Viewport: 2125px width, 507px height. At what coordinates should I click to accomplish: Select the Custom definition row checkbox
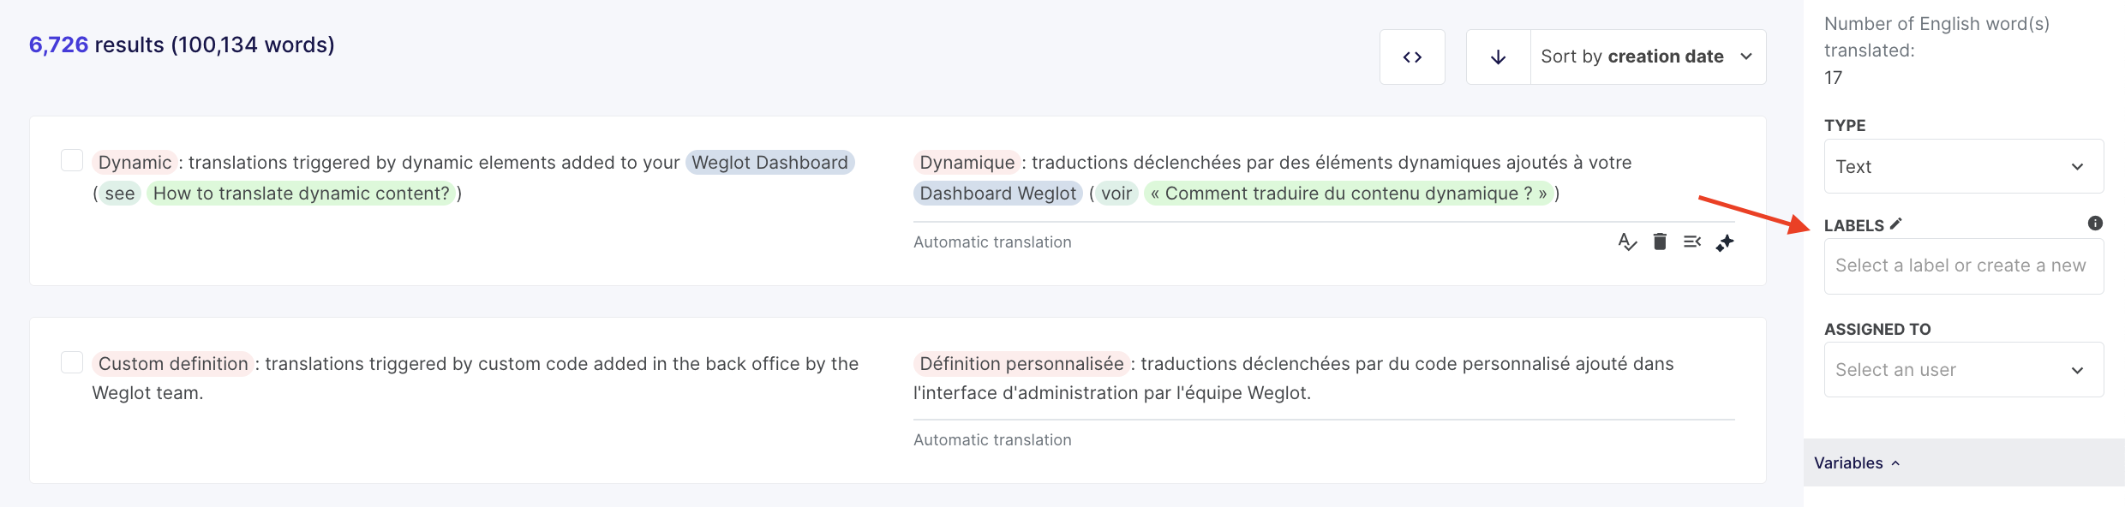pos(72,362)
